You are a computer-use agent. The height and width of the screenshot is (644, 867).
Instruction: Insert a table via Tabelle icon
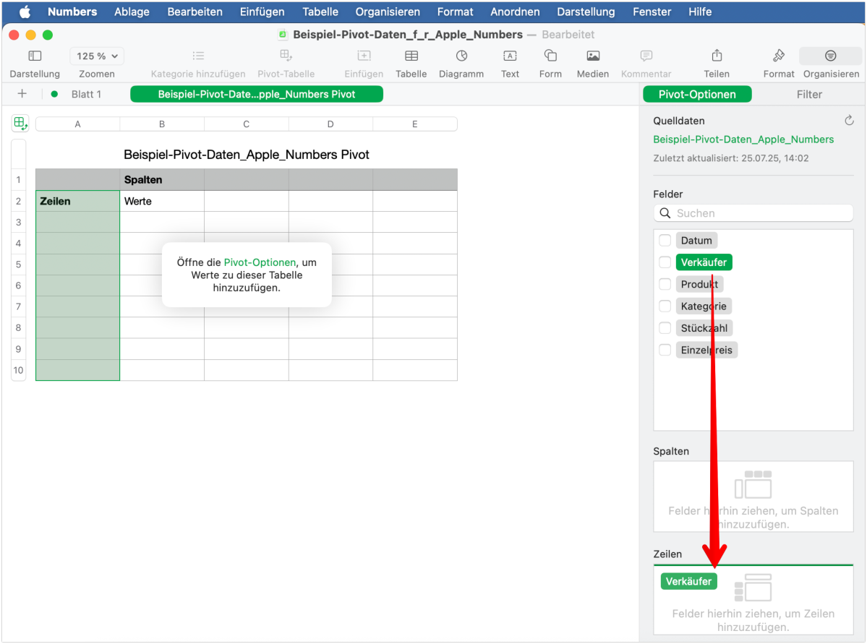(x=411, y=56)
